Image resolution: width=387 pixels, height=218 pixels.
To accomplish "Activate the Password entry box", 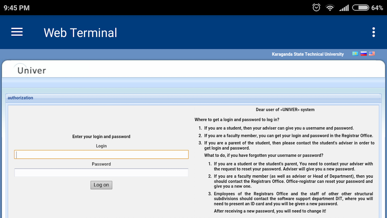I will [x=101, y=172].
